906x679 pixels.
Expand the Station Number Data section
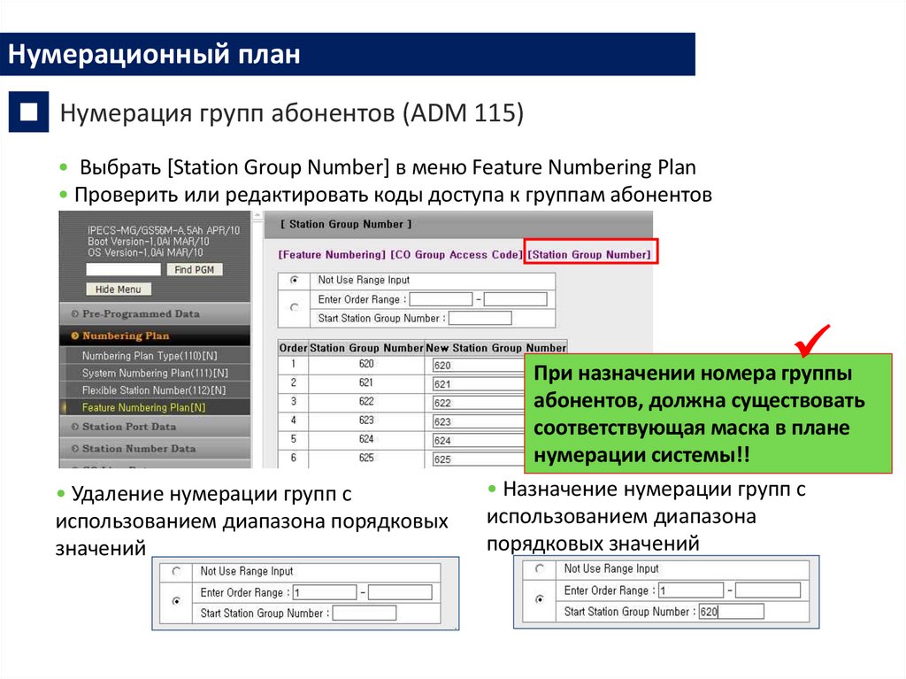coord(155,448)
